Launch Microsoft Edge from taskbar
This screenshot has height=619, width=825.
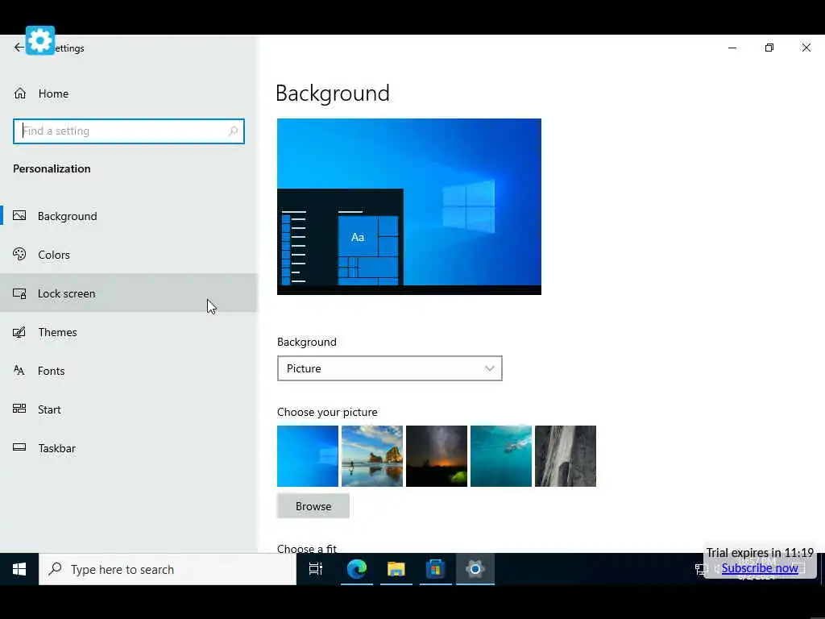pyautogui.click(x=357, y=569)
